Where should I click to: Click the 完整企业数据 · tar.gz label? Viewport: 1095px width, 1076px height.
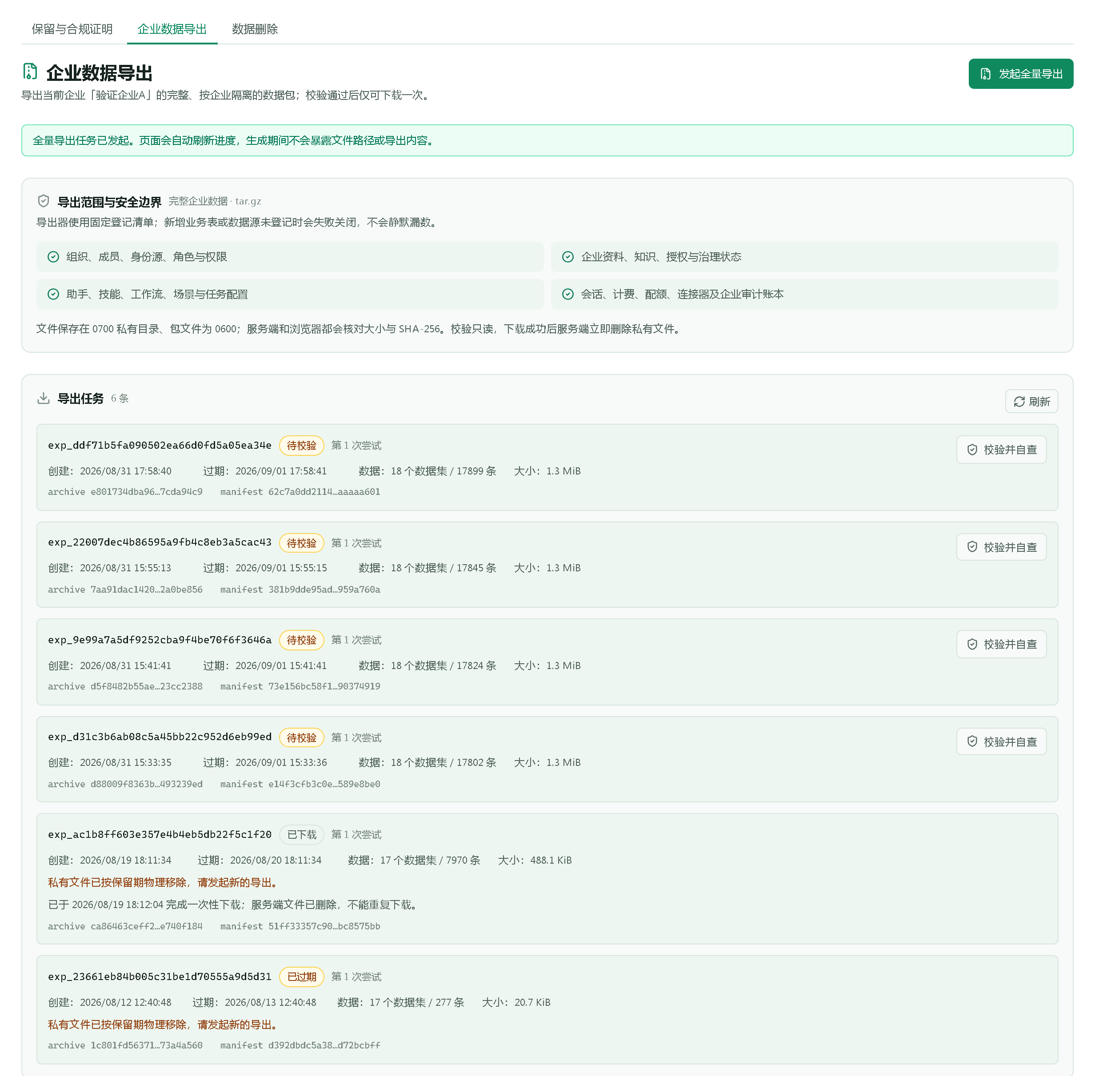tap(215, 201)
